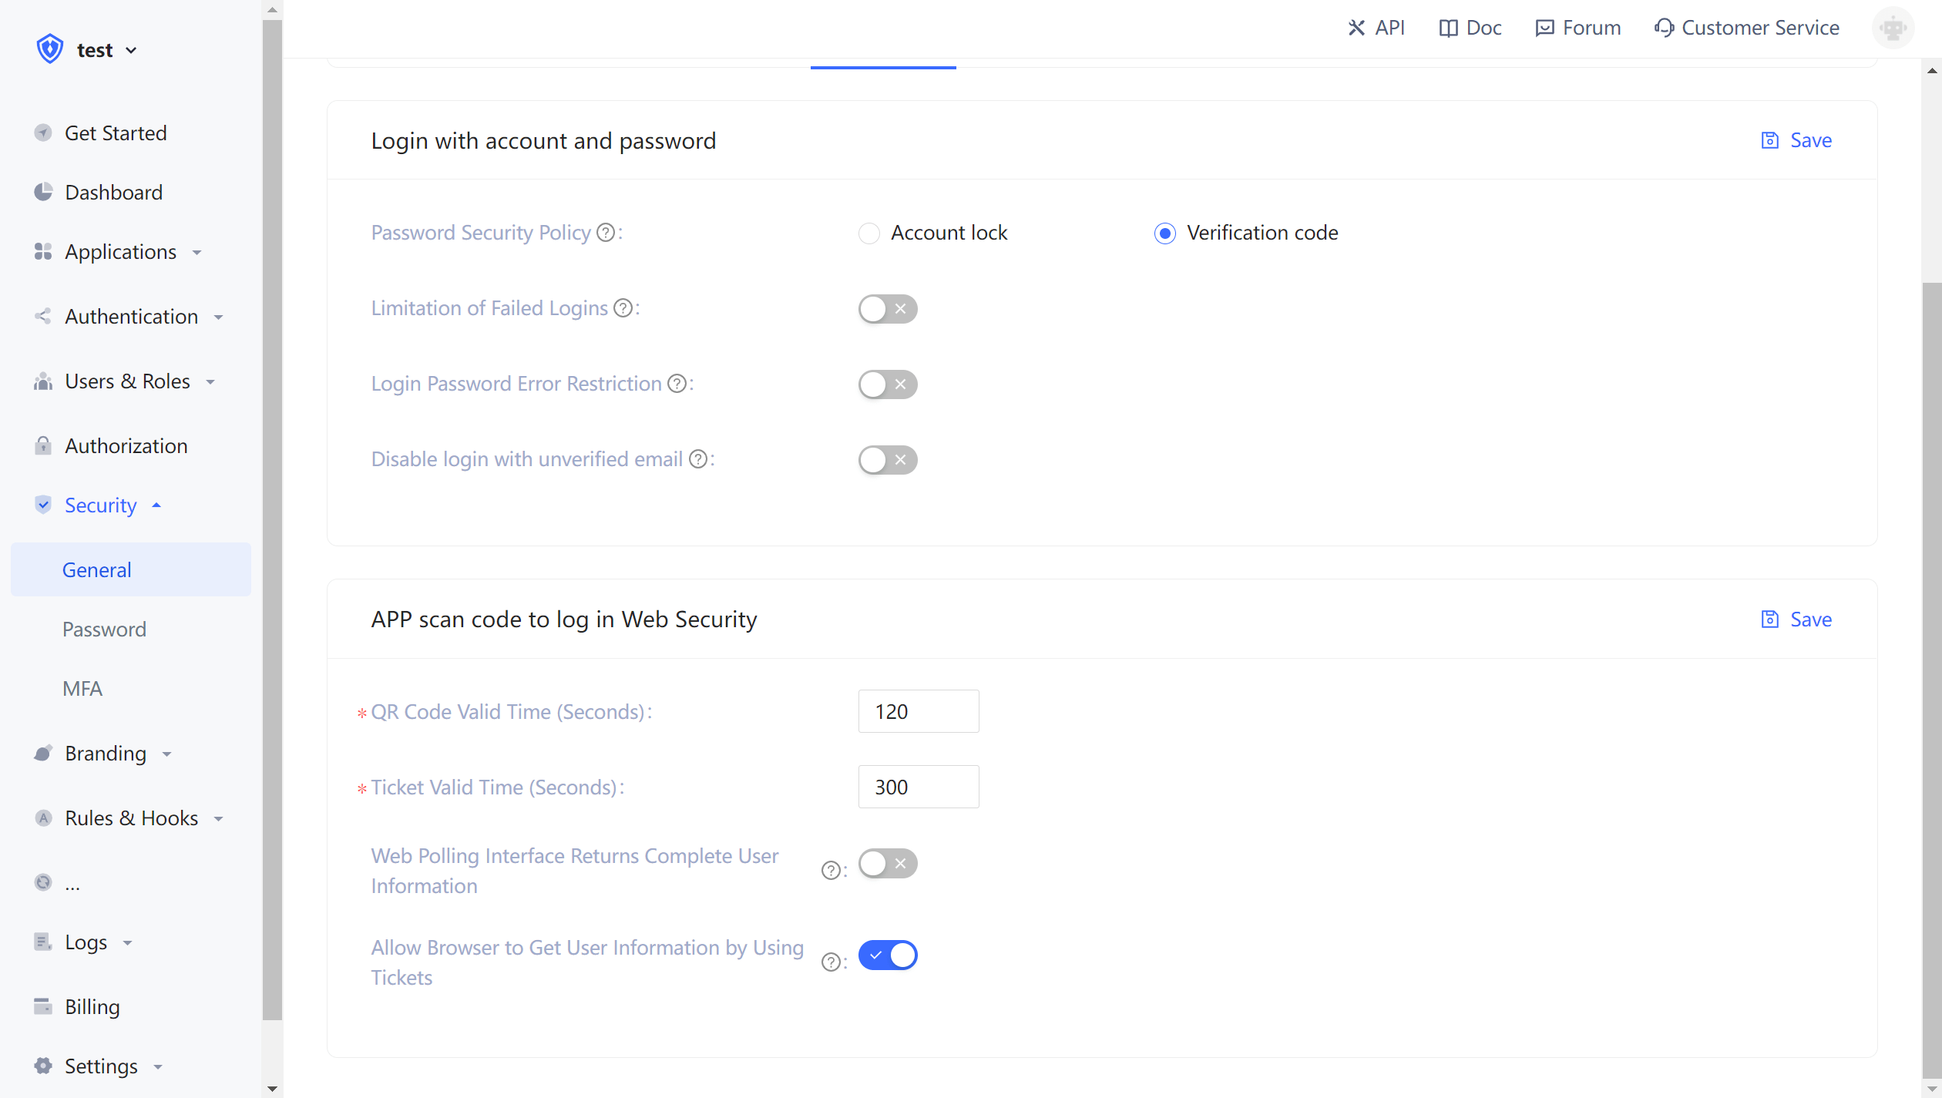The image size is (1942, 1098).
Task: Collapse the Security sidebar section
Action: coord(101,505)
